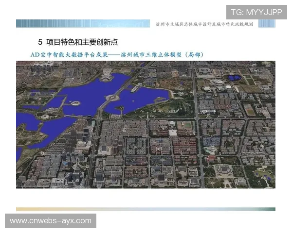Viewport: 292px width, 233px height.
Task: Click the blue-gray gradient header bar
Action: pyautogui.click(x=83, y=23)
